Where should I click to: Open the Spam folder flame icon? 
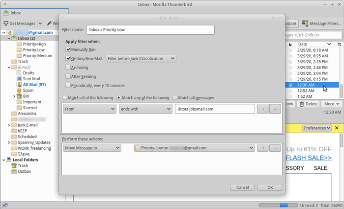(19, 90)
